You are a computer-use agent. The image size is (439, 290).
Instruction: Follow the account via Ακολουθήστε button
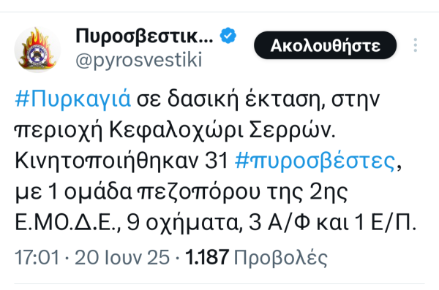[325, 45]
